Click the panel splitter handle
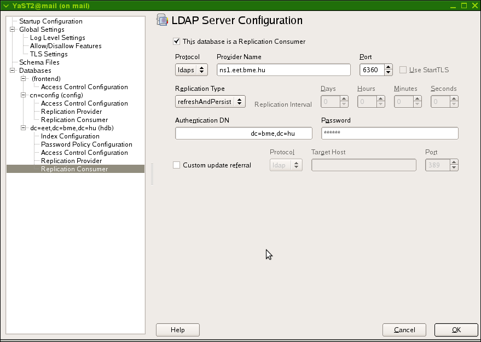This screenshot has height=342, width=481. pos(152,174)
